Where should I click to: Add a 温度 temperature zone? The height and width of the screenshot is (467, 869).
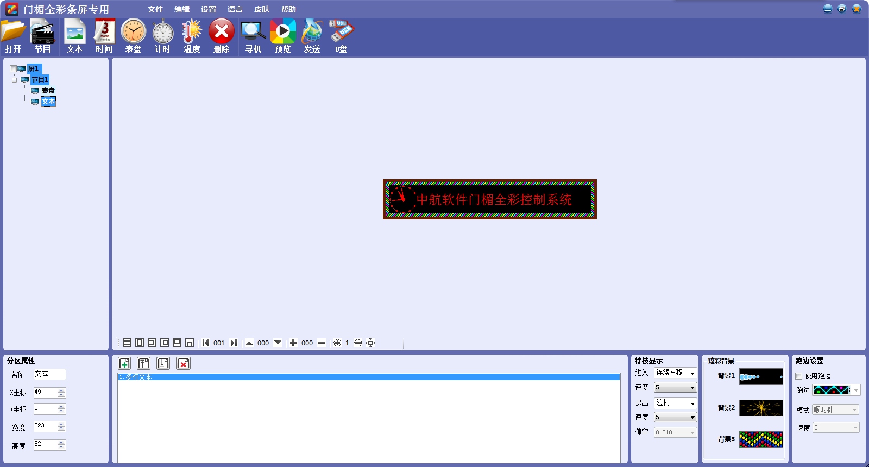[192, 36]
